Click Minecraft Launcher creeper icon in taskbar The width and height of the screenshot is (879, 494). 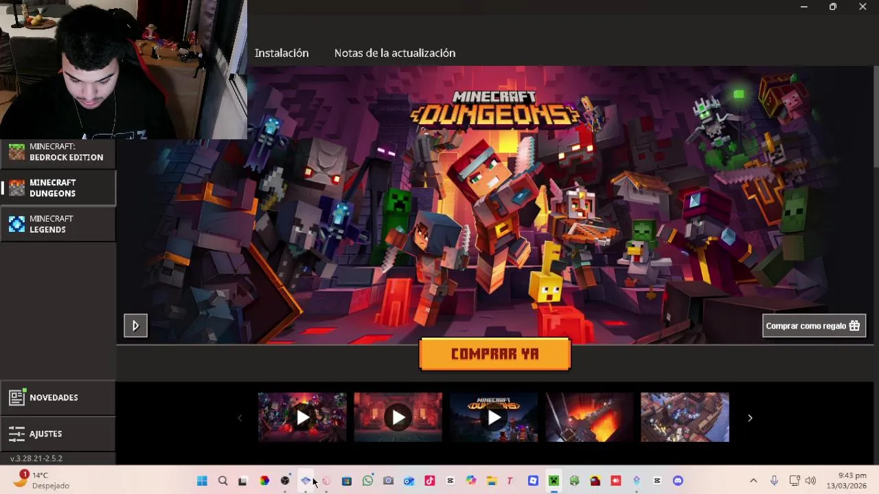[553, 481]
